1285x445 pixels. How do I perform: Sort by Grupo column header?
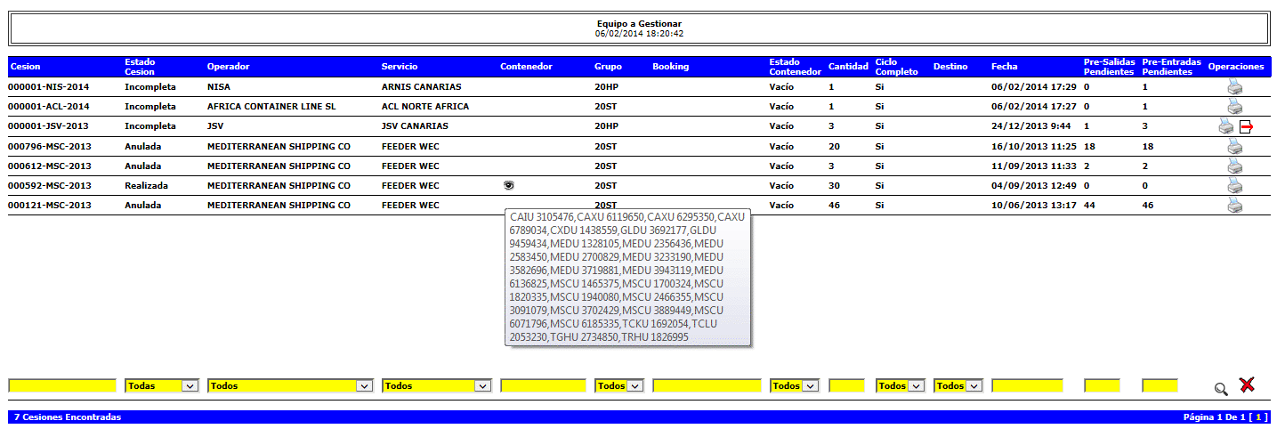(608, 67)
